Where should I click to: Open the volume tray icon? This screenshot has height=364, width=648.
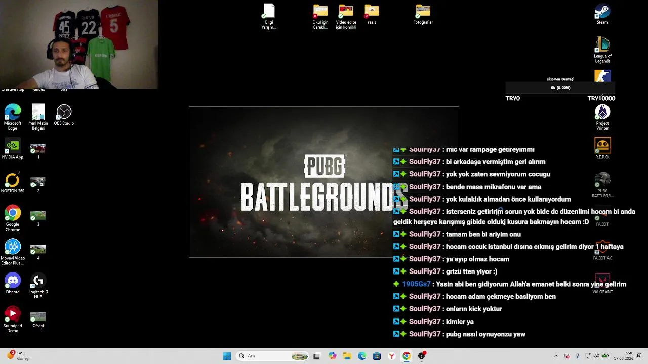596,356
